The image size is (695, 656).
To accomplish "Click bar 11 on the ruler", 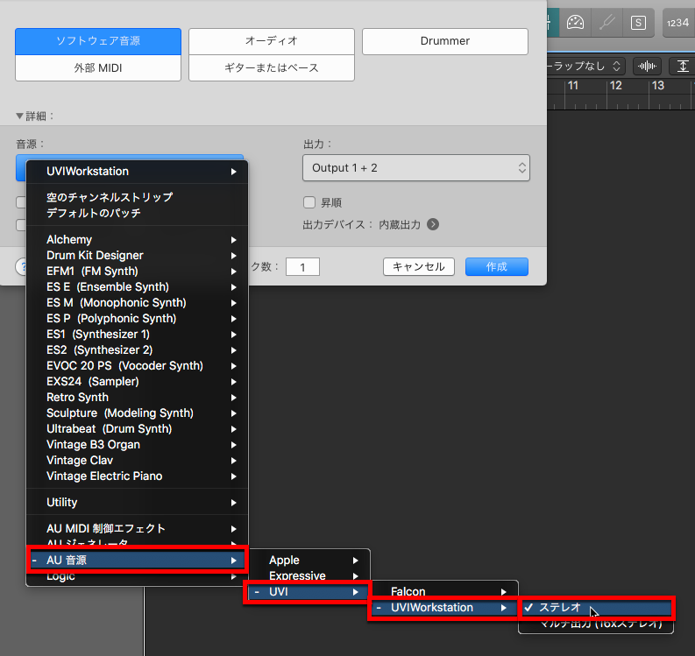I will tap(573, 86).
